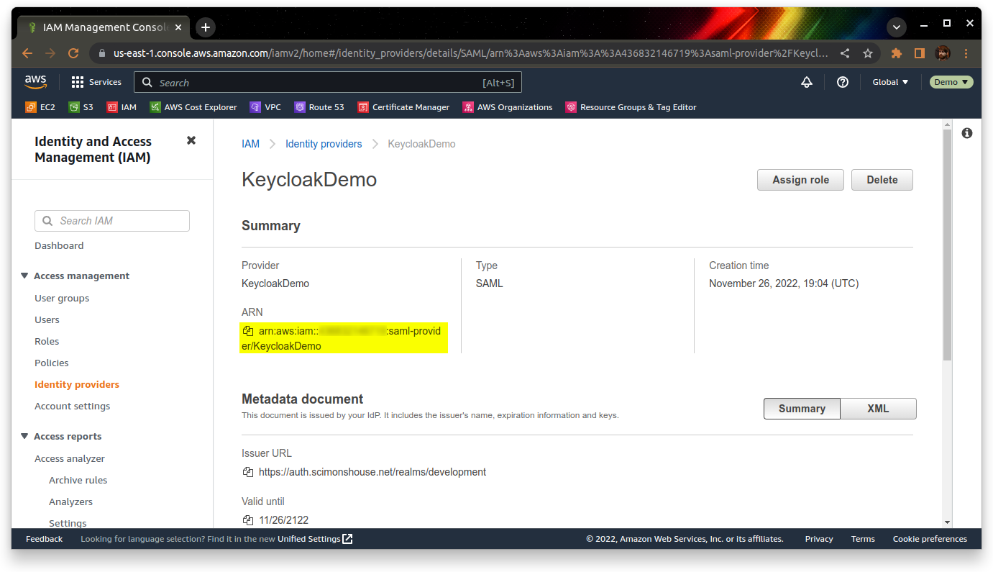Open the Global region dropdown
This screenshot has width=993, height=572.
[x=890, y=82]
